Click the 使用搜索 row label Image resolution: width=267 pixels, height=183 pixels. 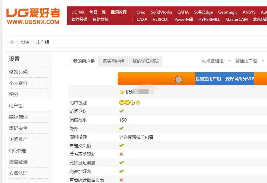point(78,137)
